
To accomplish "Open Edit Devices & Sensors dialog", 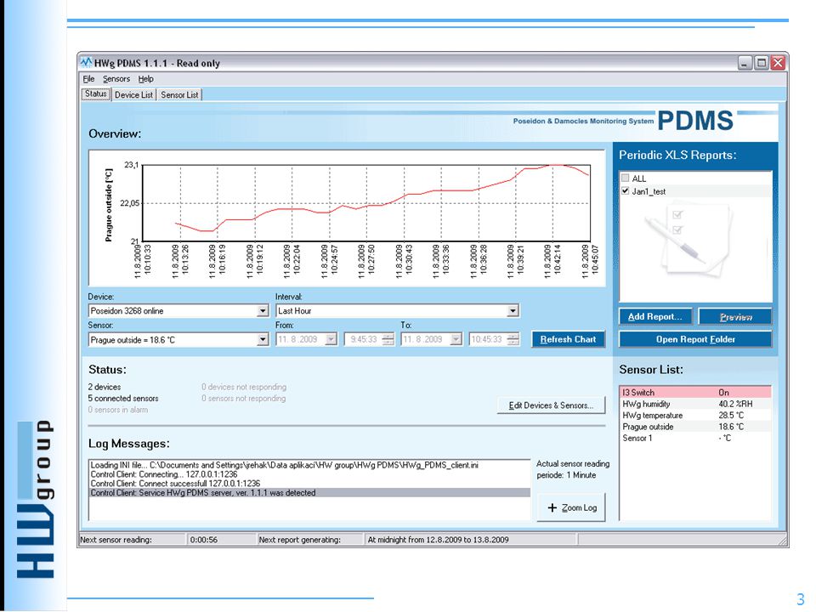I will click(551, 405).
